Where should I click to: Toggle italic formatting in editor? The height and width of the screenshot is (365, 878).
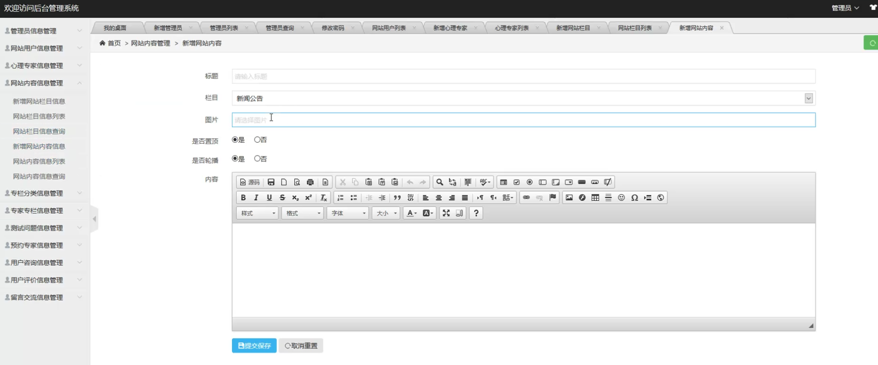click(256, 198)
